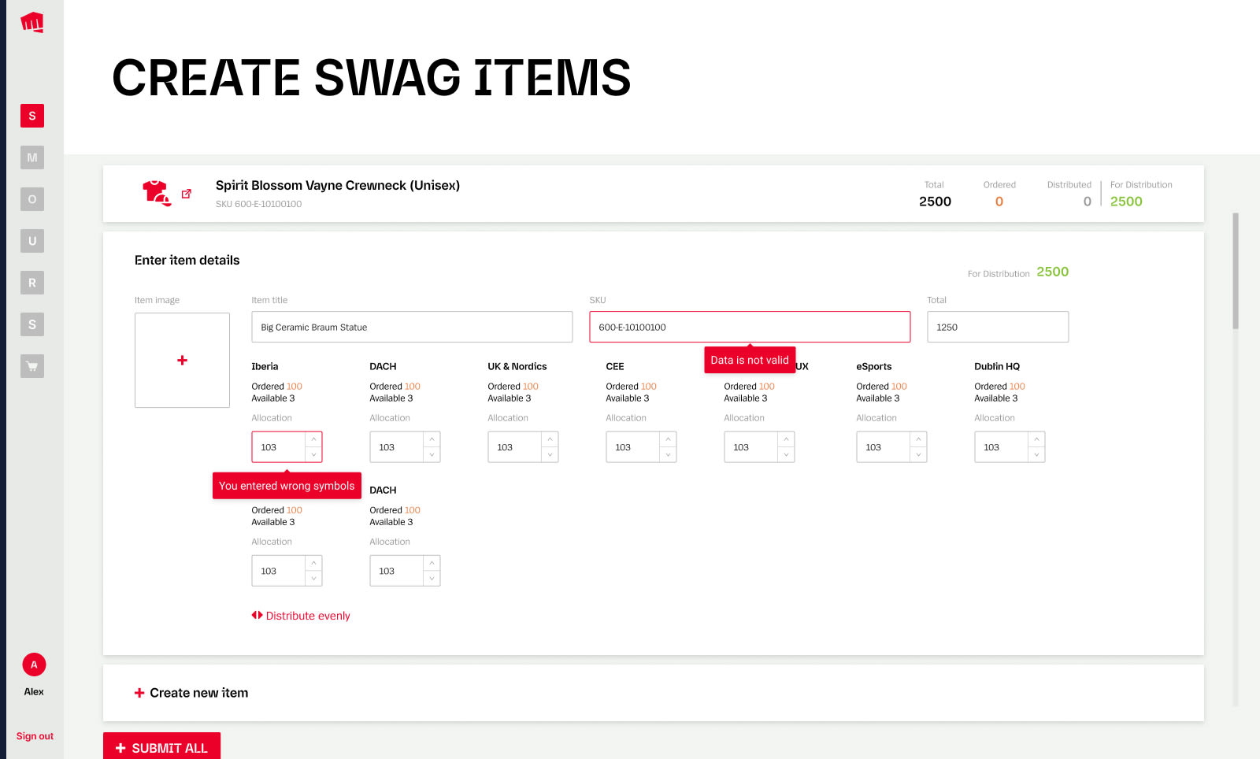This screenshot has width=1260, height=759.
Task: Focus the Item title input field
Action: (412, 327)
